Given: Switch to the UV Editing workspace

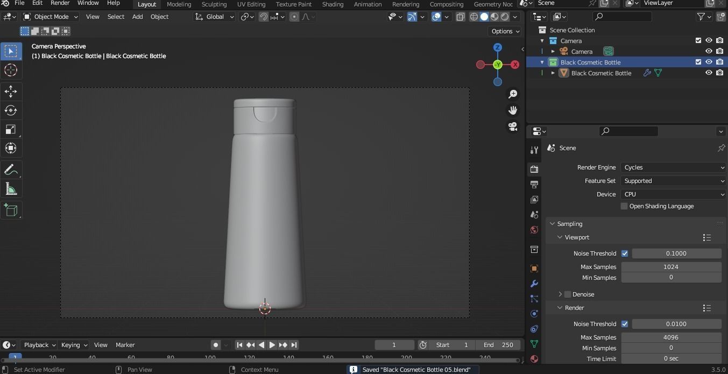Looking at the screenshot, I should point(251,4).
